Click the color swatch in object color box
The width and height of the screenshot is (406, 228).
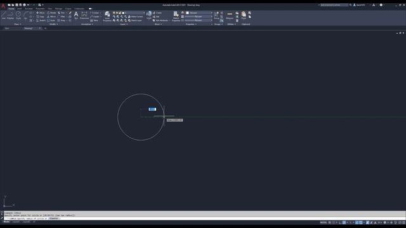click(188, 13)
